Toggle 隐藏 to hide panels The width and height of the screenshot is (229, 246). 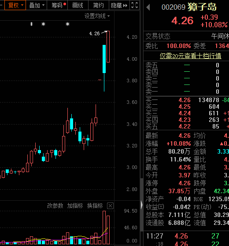click(x=119, y=5)
